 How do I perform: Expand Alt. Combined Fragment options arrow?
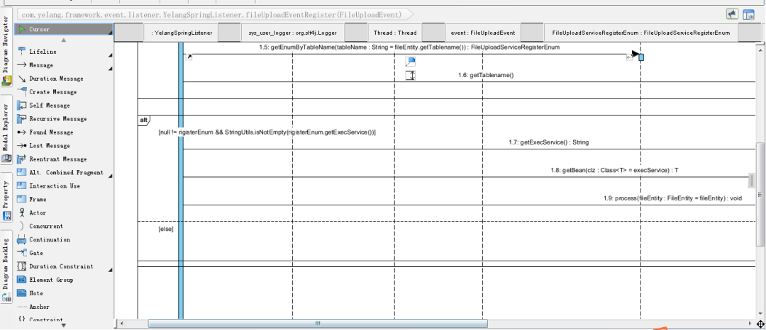[x=109, y=176]
